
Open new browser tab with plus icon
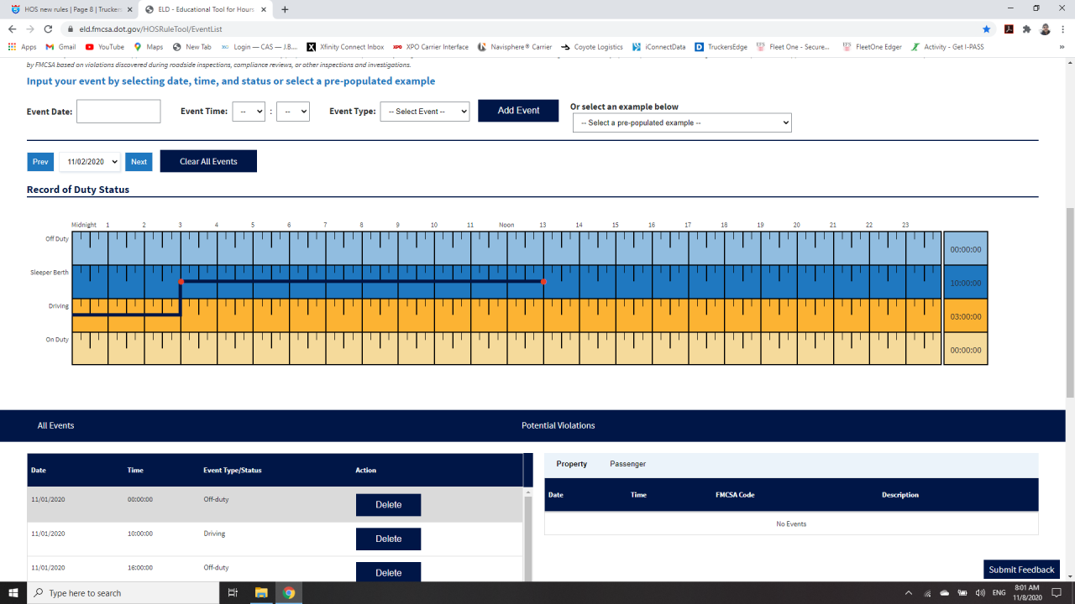point(285,9)
